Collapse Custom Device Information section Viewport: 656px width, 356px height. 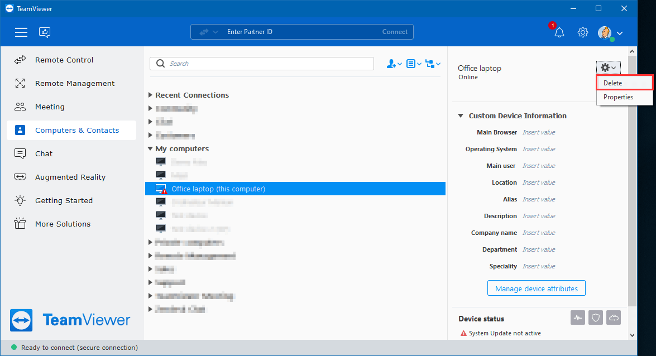point(461,116)
